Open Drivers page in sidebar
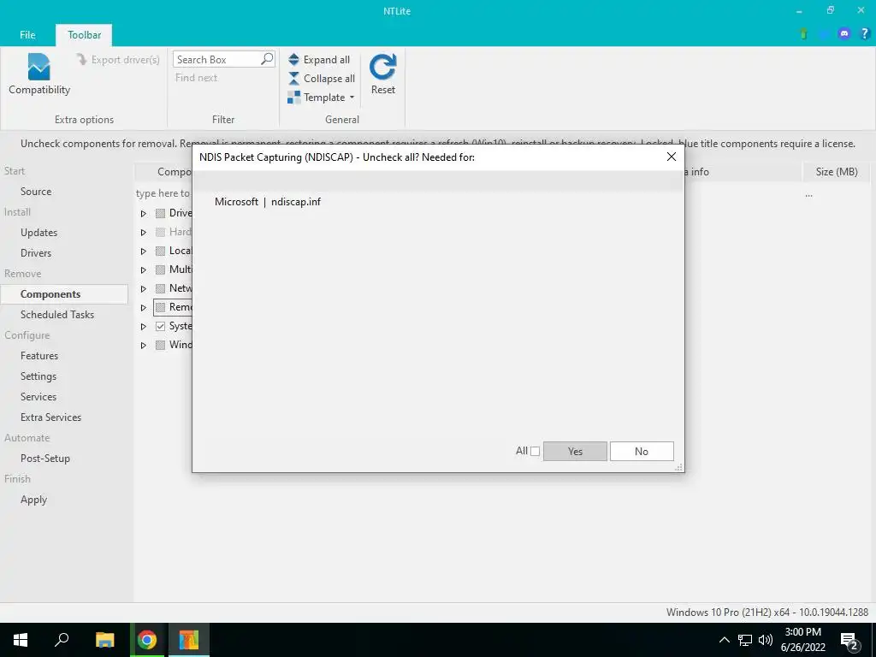The height and width of the screenshot is (657, 876). pos(36,253)
